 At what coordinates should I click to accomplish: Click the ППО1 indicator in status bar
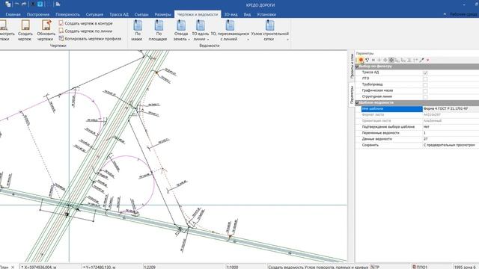421,267
